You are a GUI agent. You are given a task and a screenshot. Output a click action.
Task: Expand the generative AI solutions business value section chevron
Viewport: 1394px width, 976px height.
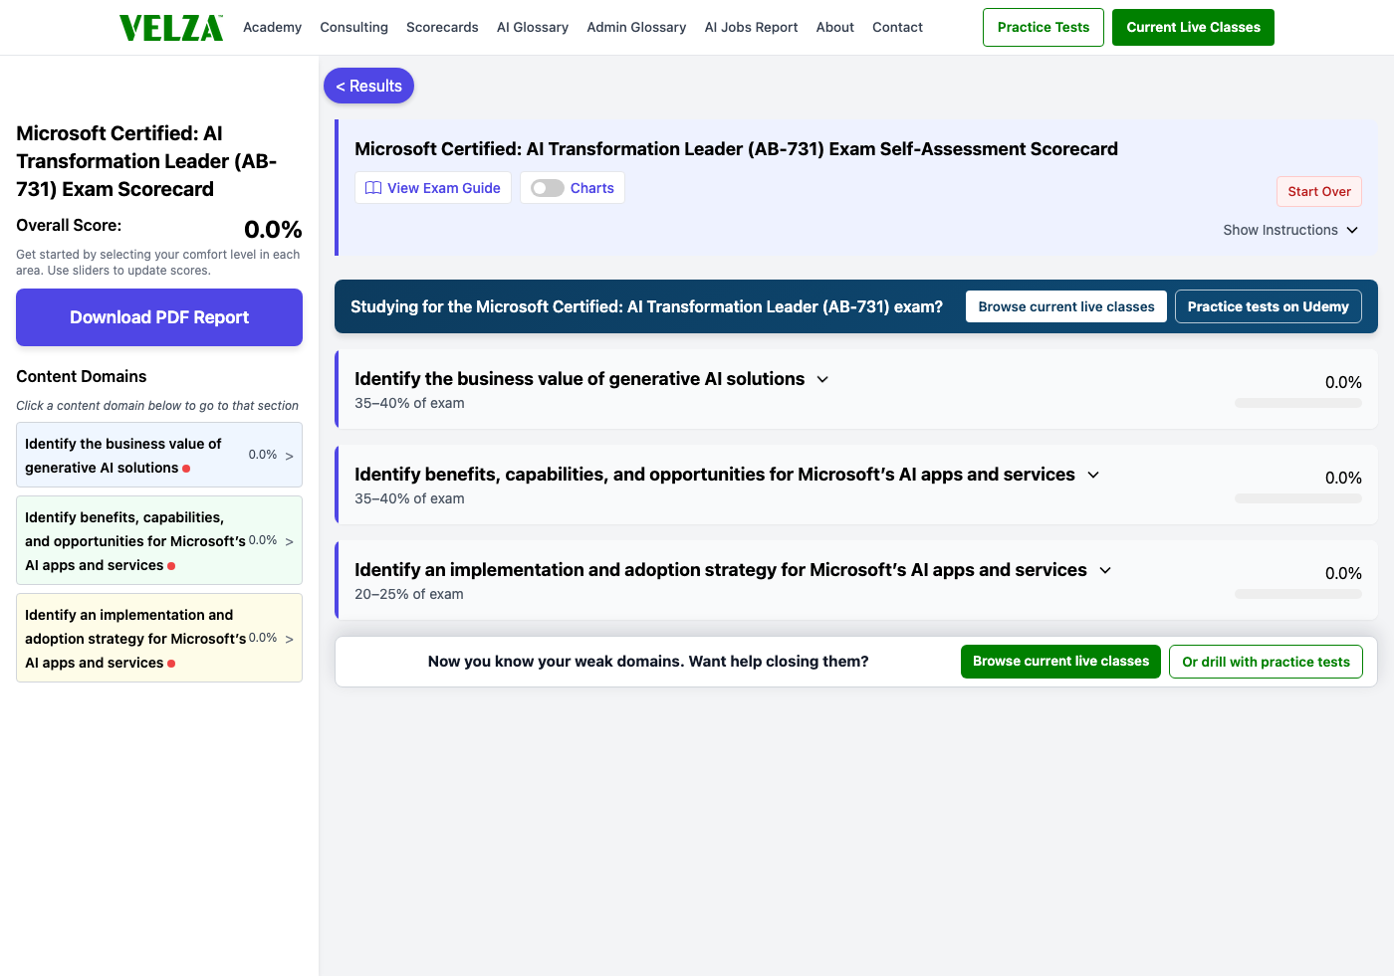click(822, 379)
